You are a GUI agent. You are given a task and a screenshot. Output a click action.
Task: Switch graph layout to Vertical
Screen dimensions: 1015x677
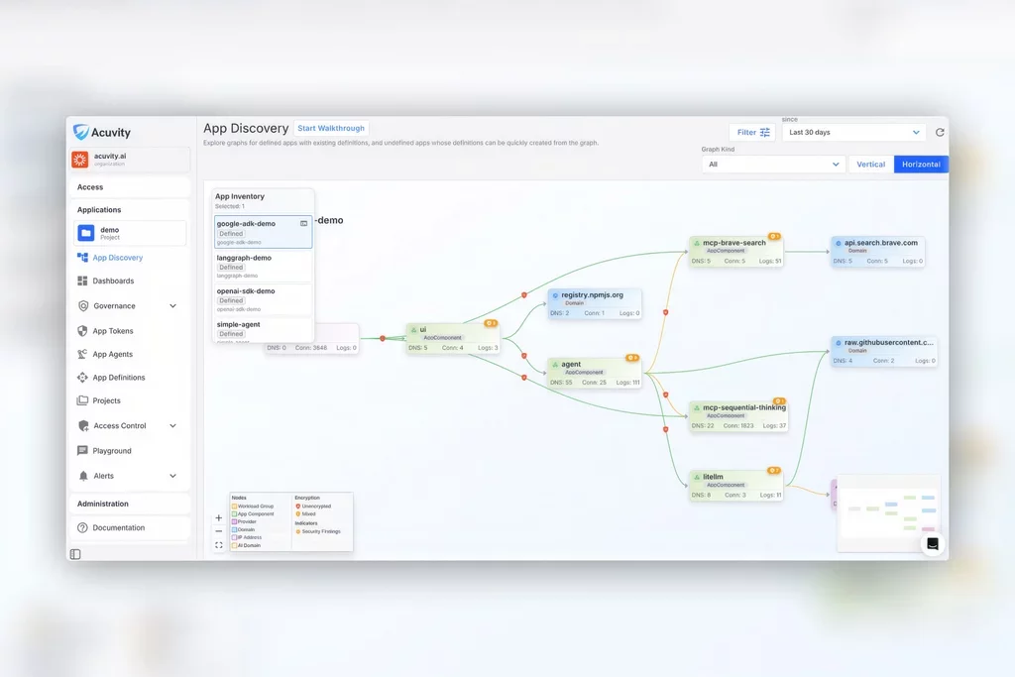(870, 165)
